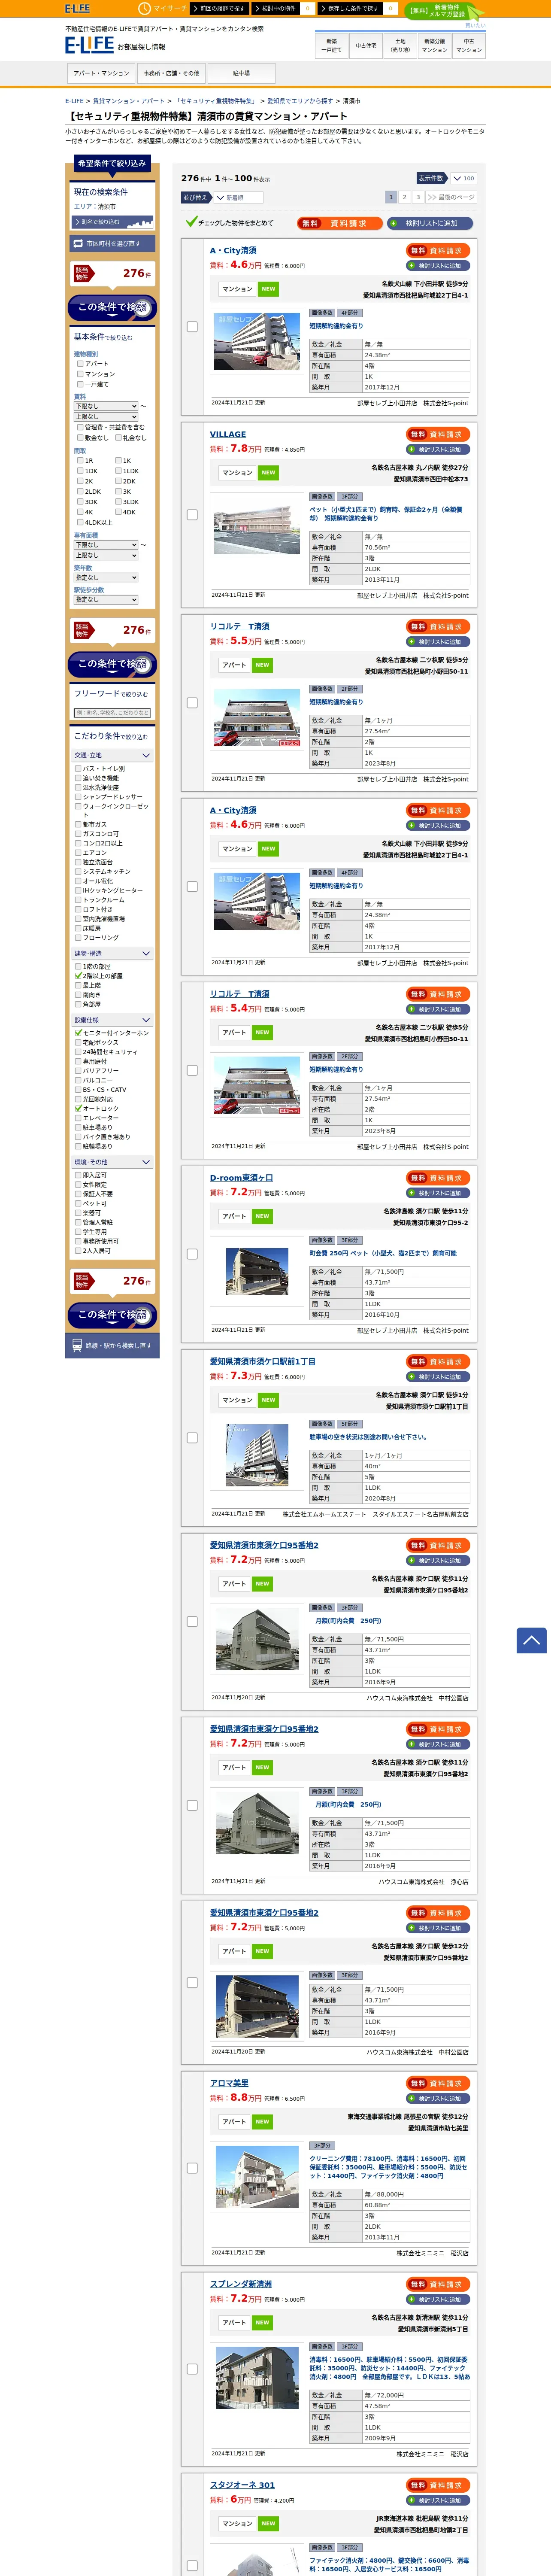Open 表示件数 100 dropdown
Screen dimensions: 551x2576
[463, 178]
